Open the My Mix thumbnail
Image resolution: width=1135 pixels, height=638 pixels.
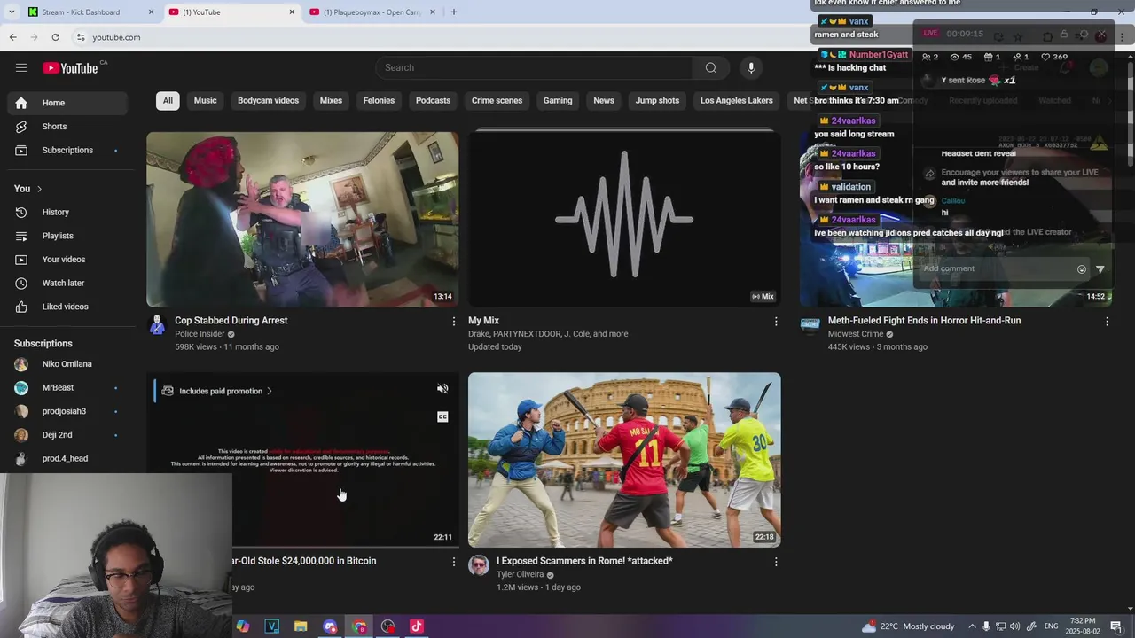click(x=624, y=219)
